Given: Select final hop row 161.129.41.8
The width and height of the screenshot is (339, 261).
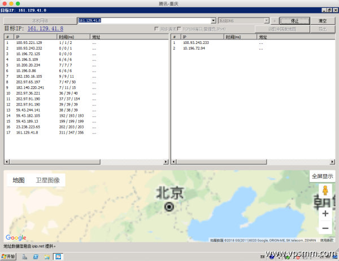Looking at the screenshot, I should coord(86,132).
